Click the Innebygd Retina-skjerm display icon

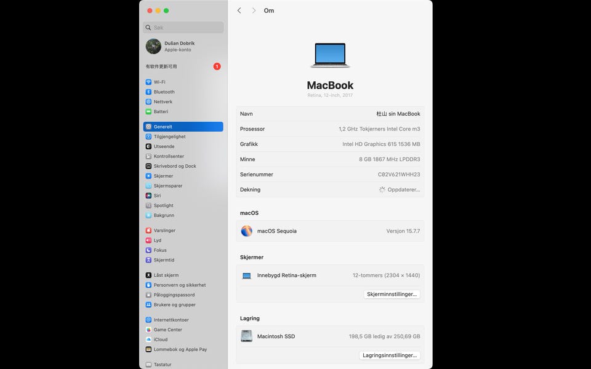click(246, 276)
